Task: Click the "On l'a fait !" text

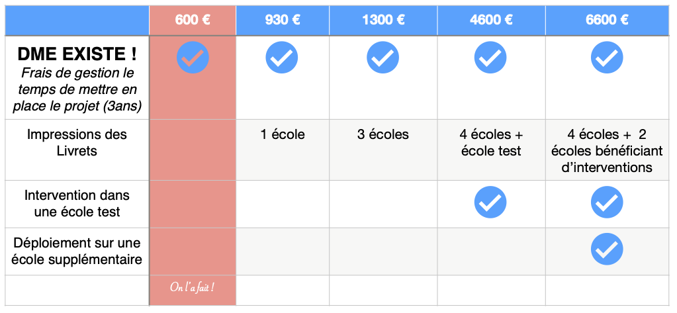Action: [193, 288]
